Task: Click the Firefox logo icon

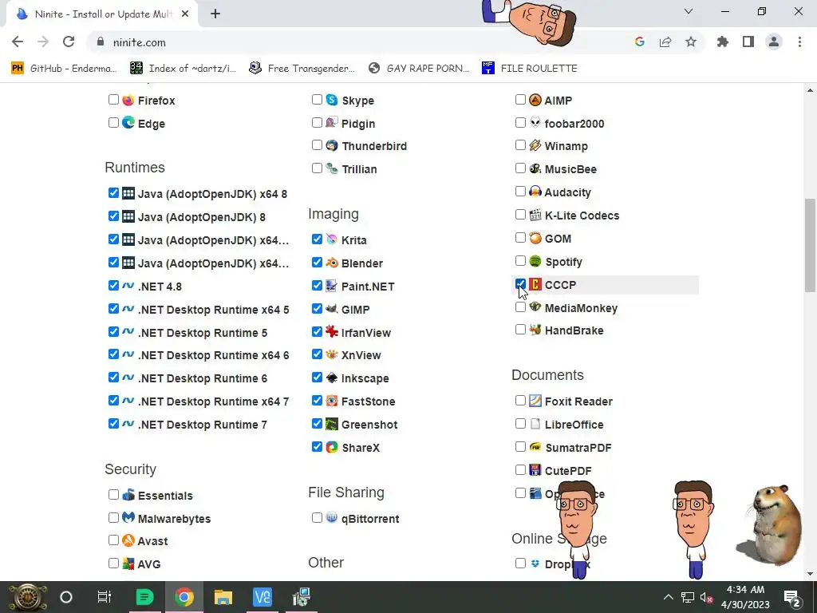Action: pyautogui.click(x=128, y=100)
